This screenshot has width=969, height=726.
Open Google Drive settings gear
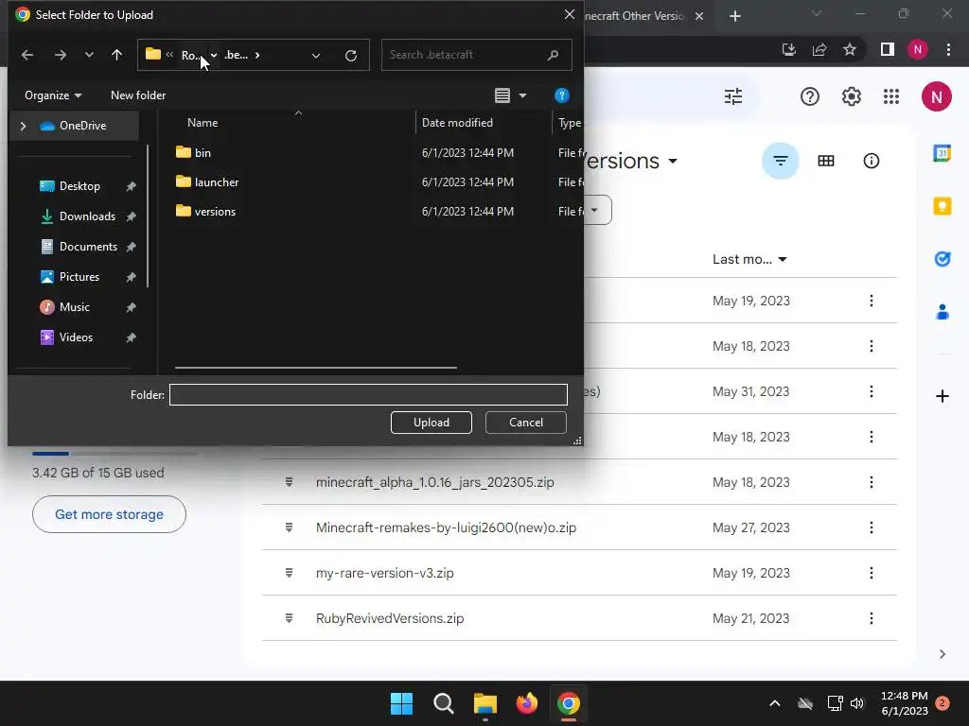(x=852, y=96)
